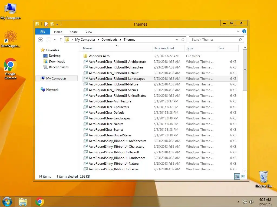This screenshot has height=207, width=277.
Task: Launch Chrome from the taskbar
Action: 39,202
